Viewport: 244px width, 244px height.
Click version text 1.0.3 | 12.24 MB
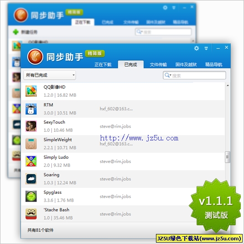coord(60,183)
